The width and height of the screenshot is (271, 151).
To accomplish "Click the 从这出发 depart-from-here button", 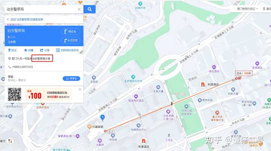I will click(70, 40).
